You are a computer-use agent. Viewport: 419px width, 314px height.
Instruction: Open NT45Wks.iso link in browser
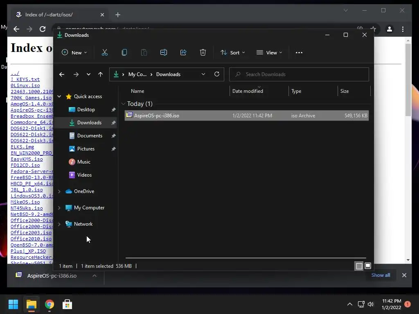(x=27, y=208)
